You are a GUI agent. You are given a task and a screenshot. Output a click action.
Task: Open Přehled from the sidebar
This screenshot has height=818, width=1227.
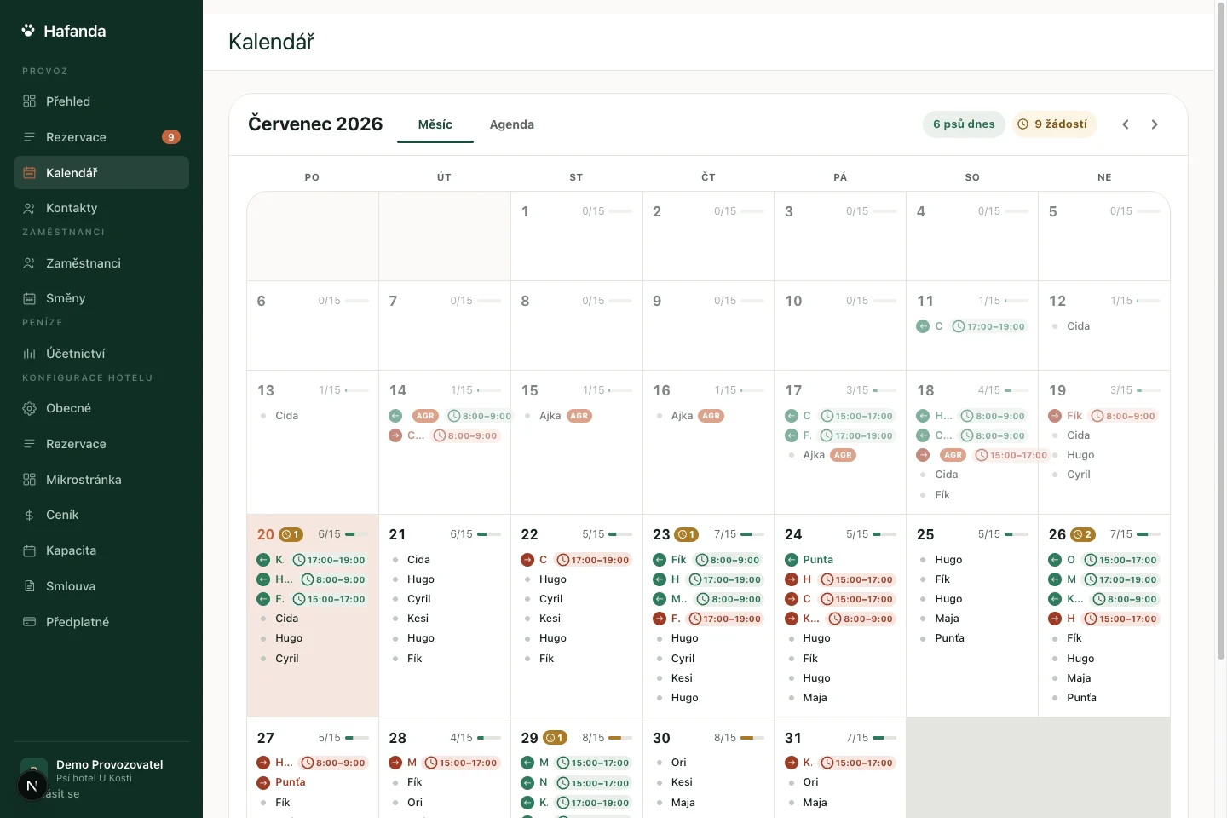pyautogui.click(x=101, y=101)
